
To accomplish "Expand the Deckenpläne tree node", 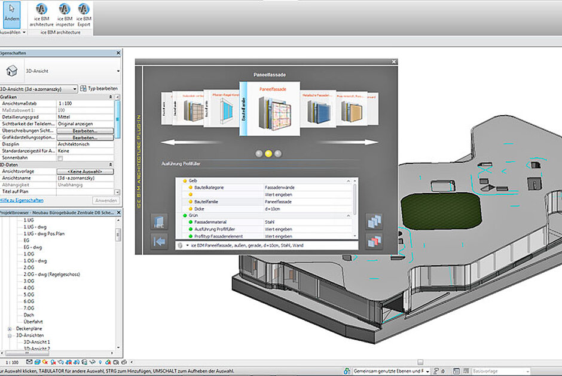I will coord(10,328).
